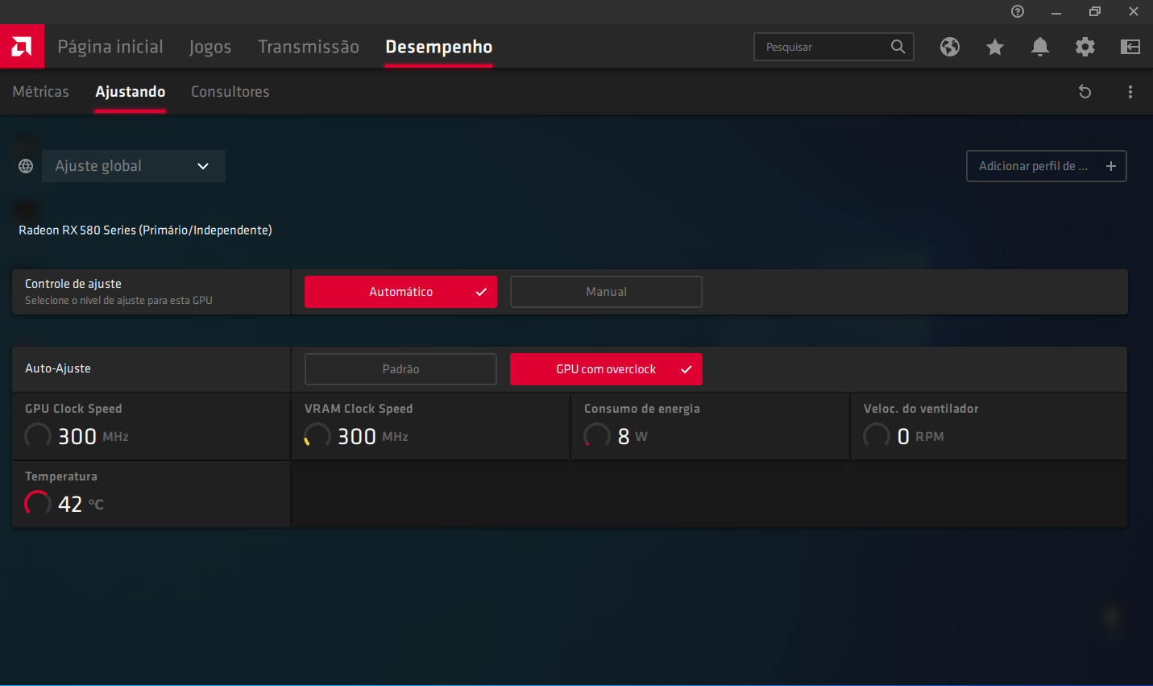
Task: Click plus icon on Adicionar perfil button
Action: click(1111, 166)
